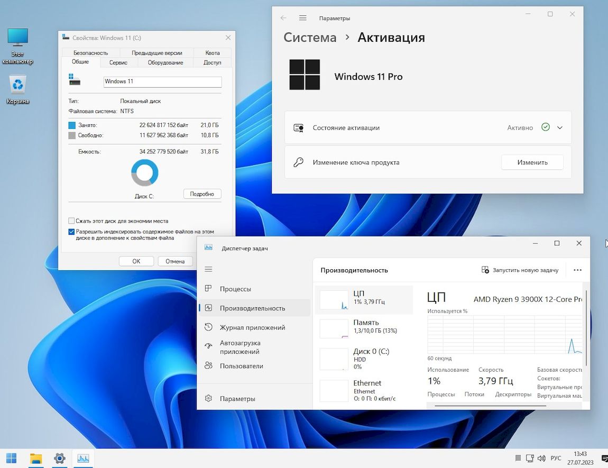Switch to Предыдущие версии tab
This screenshot has height=468, width=608.
(x=156, y=53)
